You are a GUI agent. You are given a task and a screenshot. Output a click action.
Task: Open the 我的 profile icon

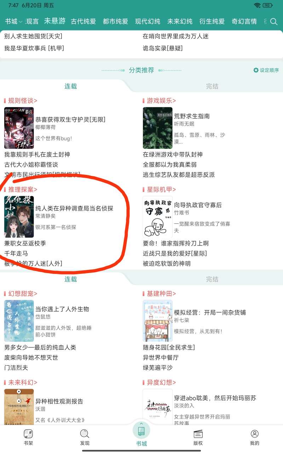(255, 434)
